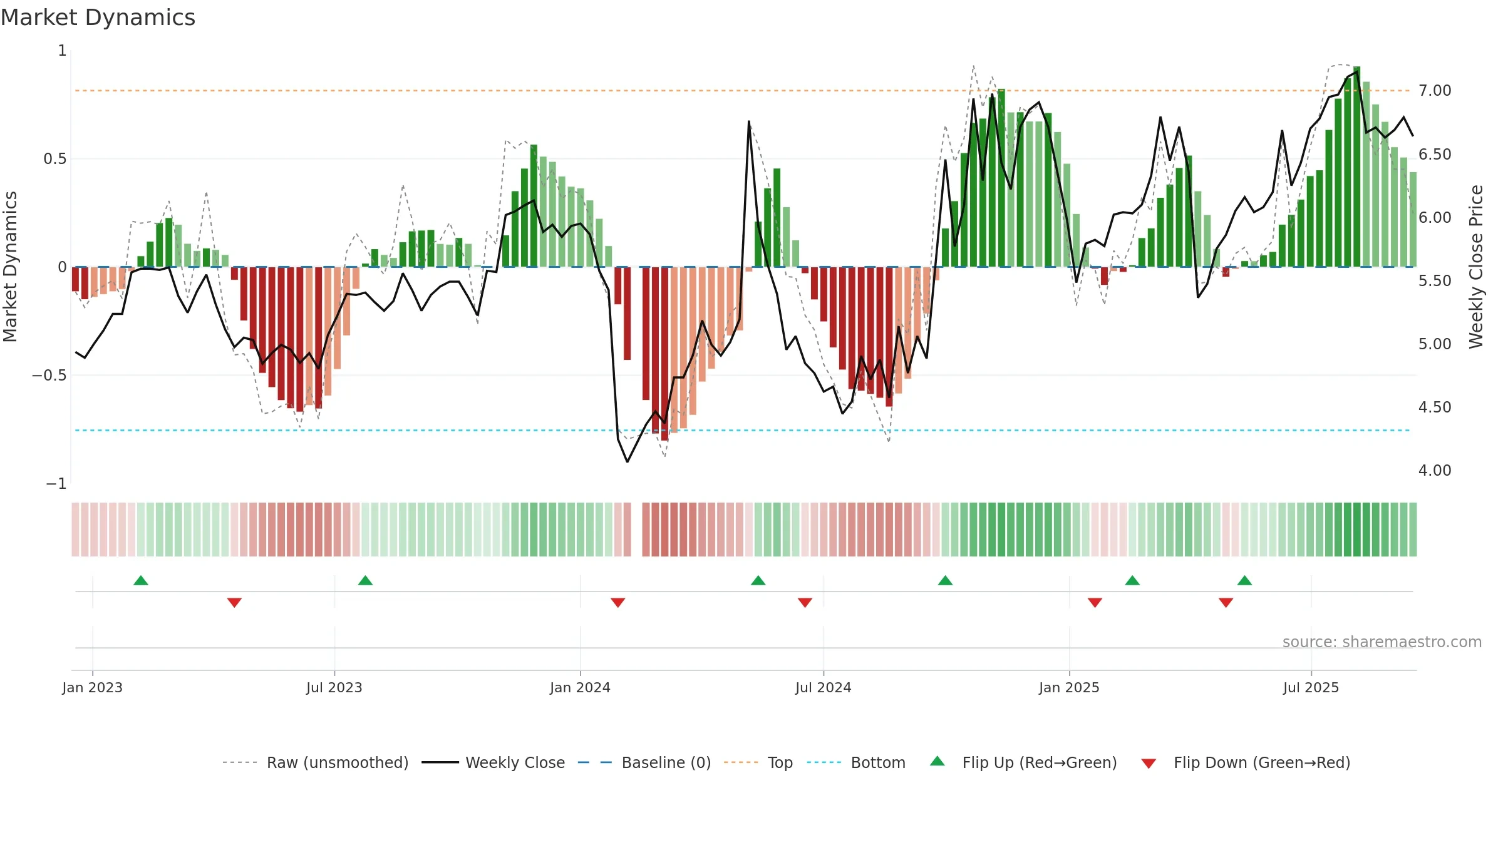The image size is (1503, 845).
Task: Click the Jul 2023 x-axis label
Action: tap(334, 687)
